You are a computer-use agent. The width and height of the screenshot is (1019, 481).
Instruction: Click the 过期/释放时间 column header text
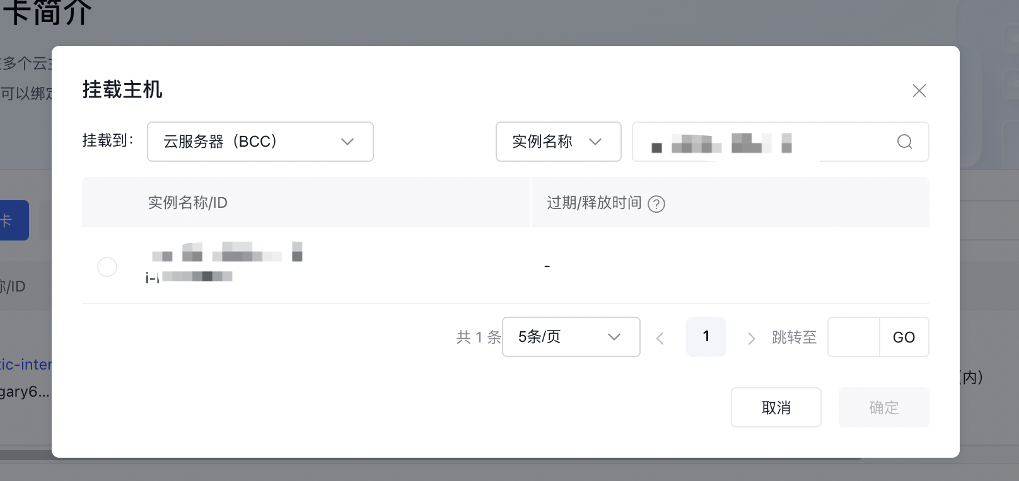point(594,203)
